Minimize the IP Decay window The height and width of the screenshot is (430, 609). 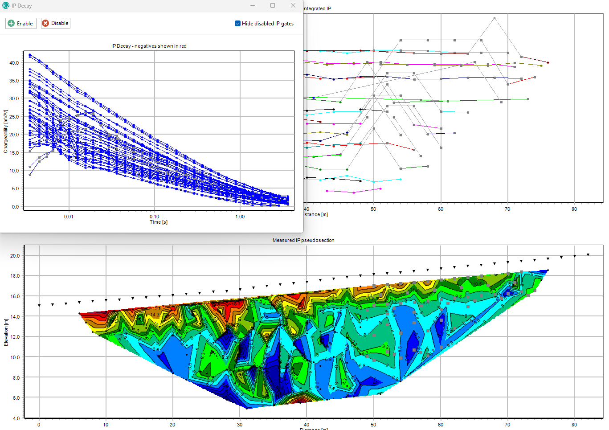[x=253, y=6]
